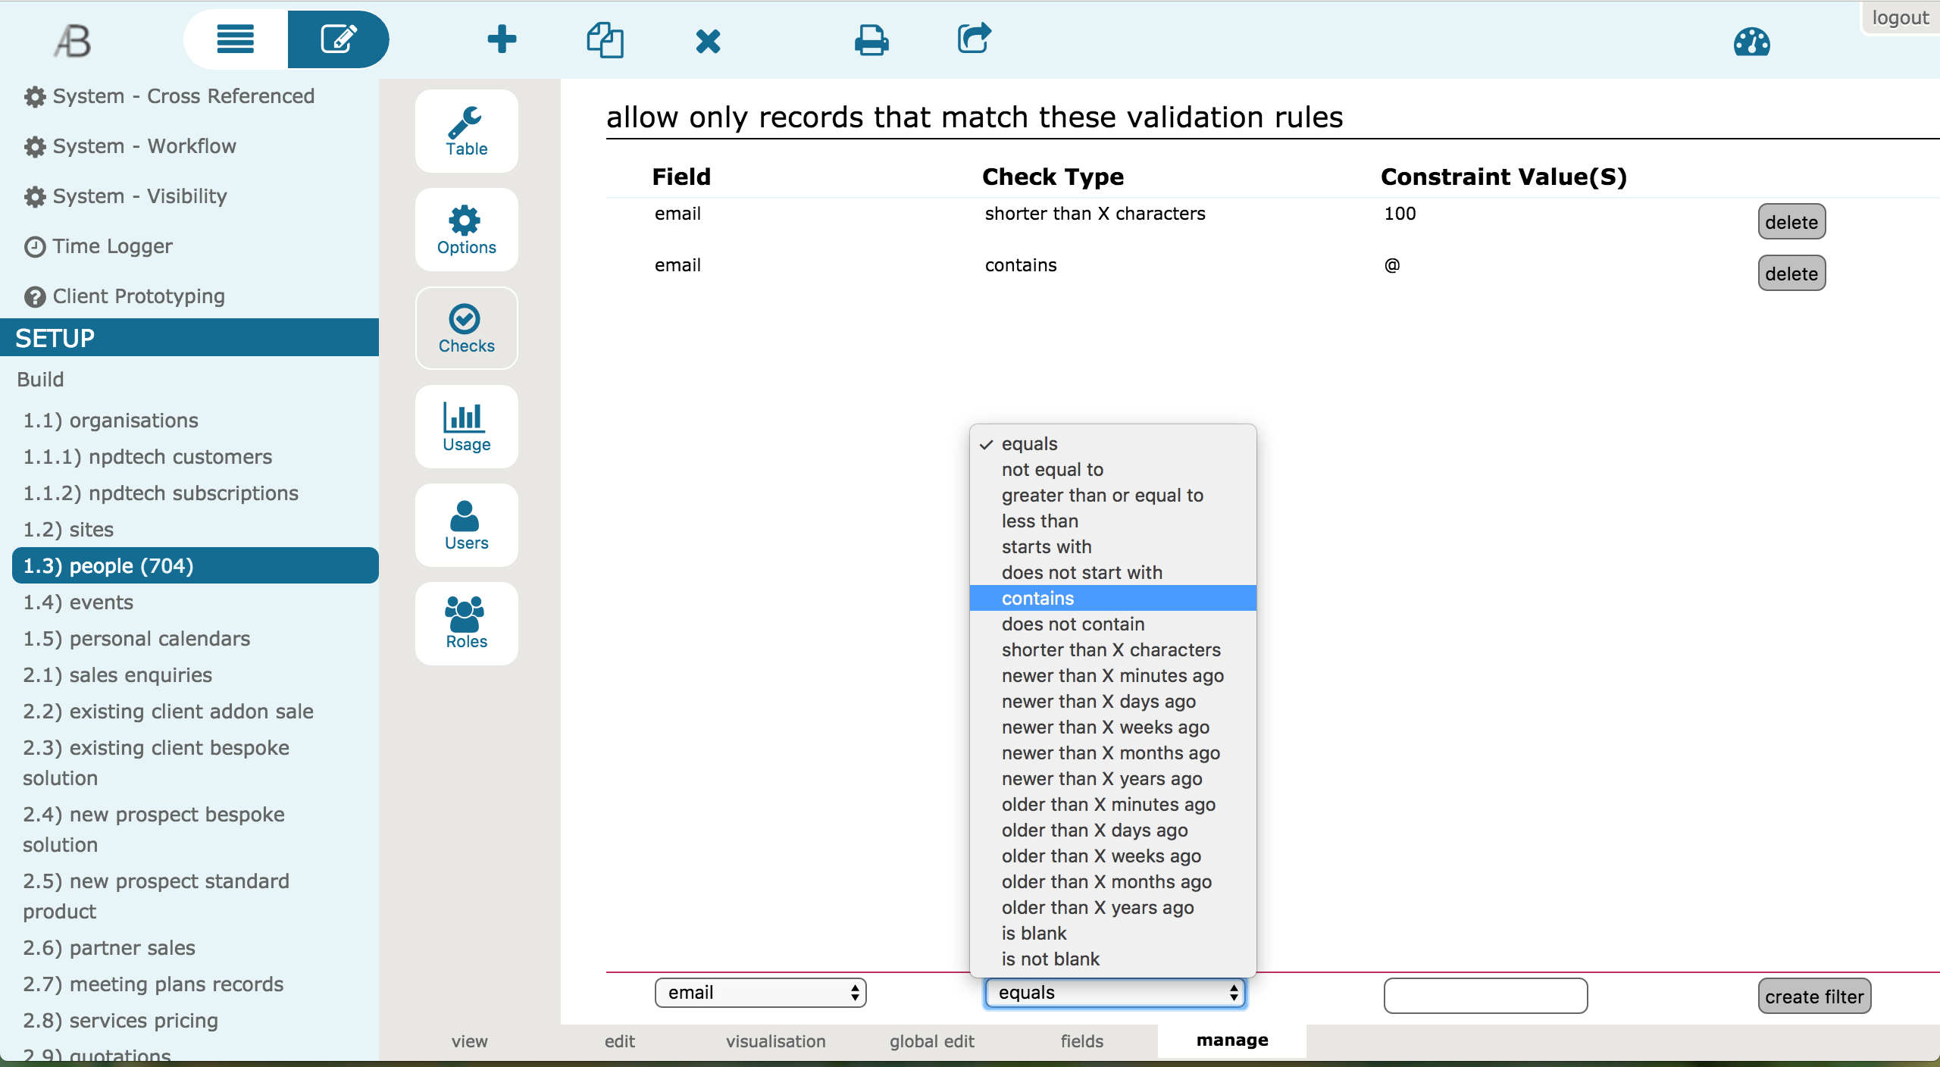Open the Usage chart icon
Image resolution: width=1940 pixels, height=1067 pixels.
click(466, 427)
